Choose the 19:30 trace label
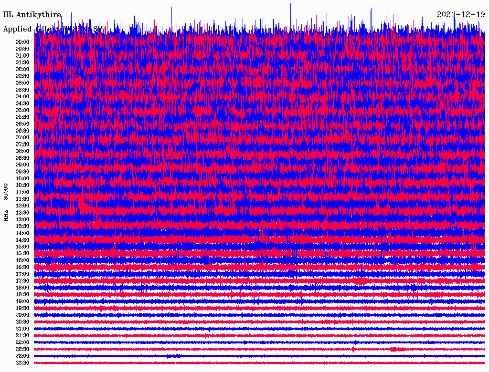Viewport: 489px width, 372px height. pyautogui.click(x=22, y=309)
